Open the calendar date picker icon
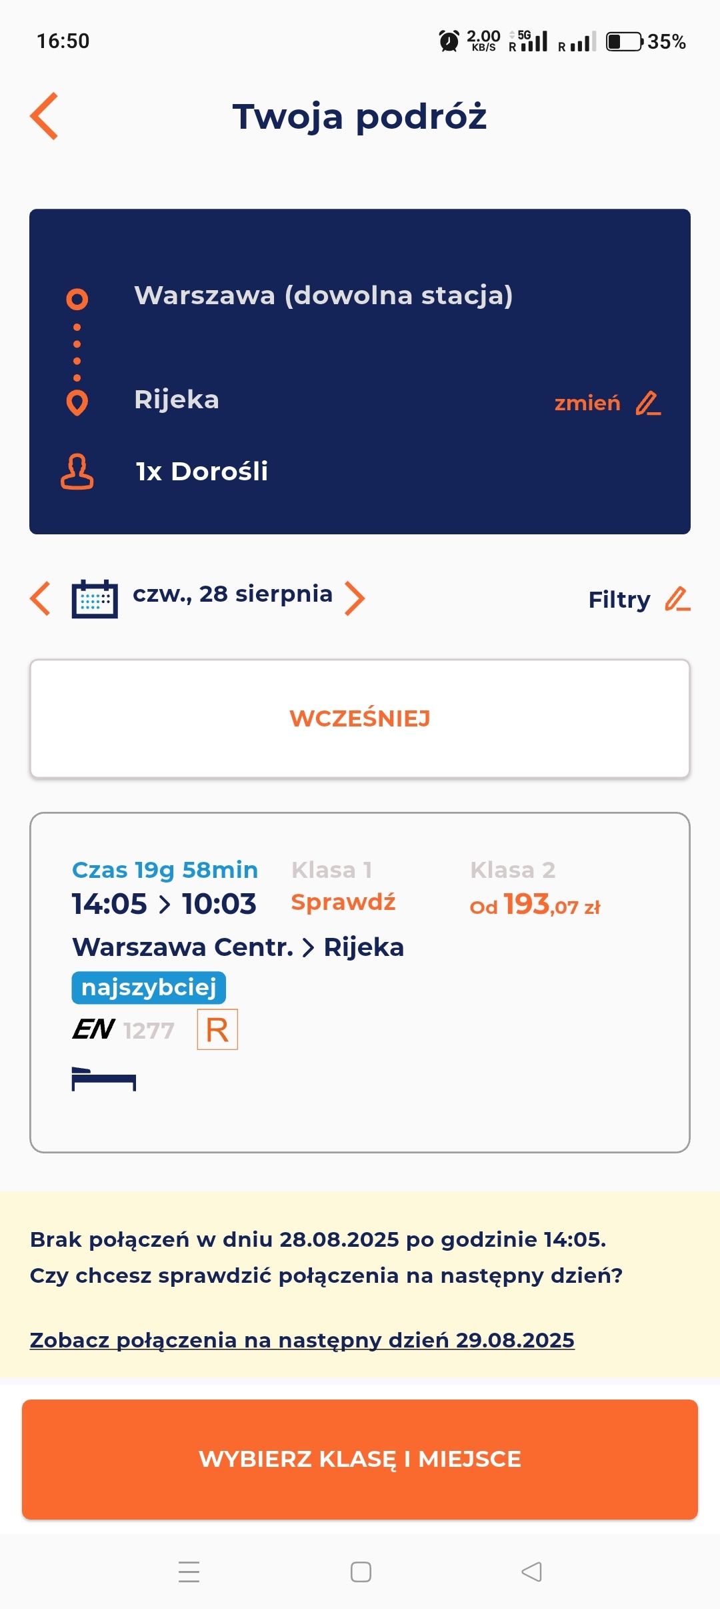This screenshot has width=720, height=1609. pos(95,598)
